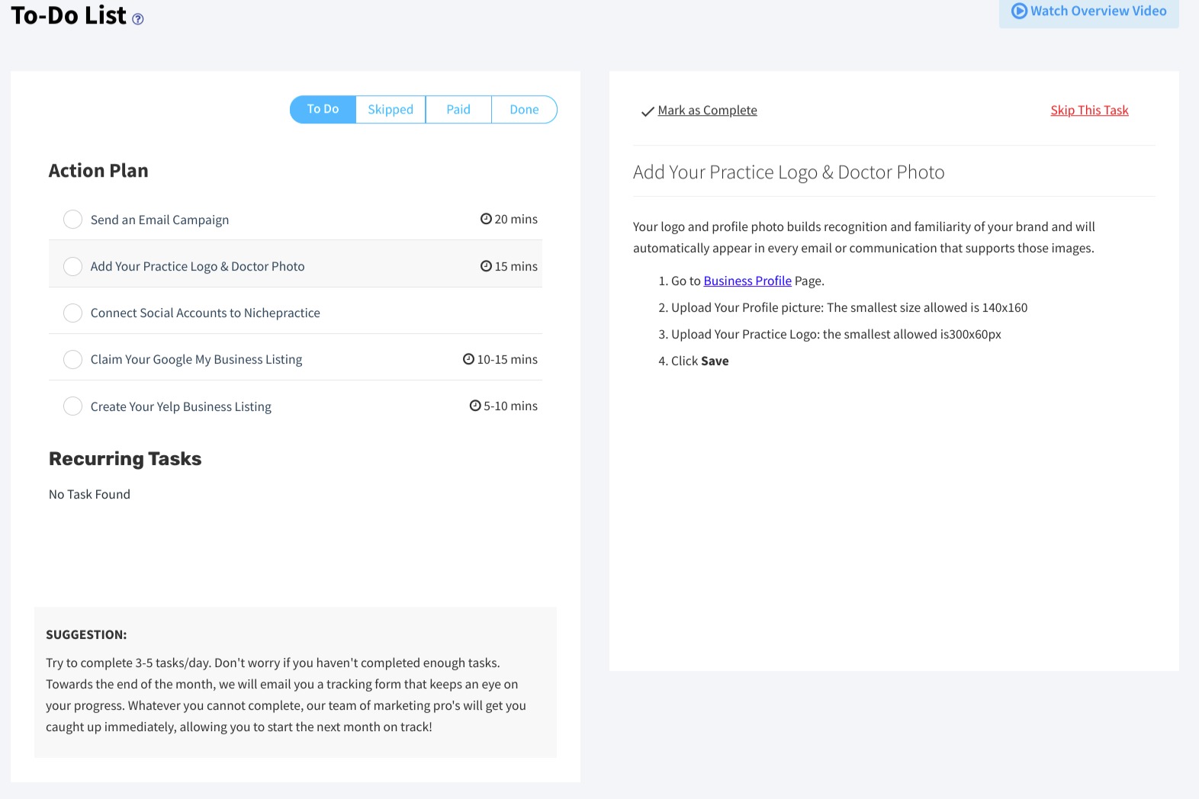Open the Business Profile link

pyautogui.click(x=747, y=281)
